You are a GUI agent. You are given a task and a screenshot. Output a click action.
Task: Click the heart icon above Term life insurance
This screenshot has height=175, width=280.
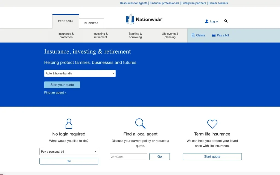coord(212,124)
